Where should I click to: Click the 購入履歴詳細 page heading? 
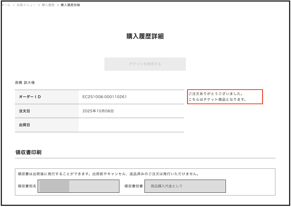145,37
